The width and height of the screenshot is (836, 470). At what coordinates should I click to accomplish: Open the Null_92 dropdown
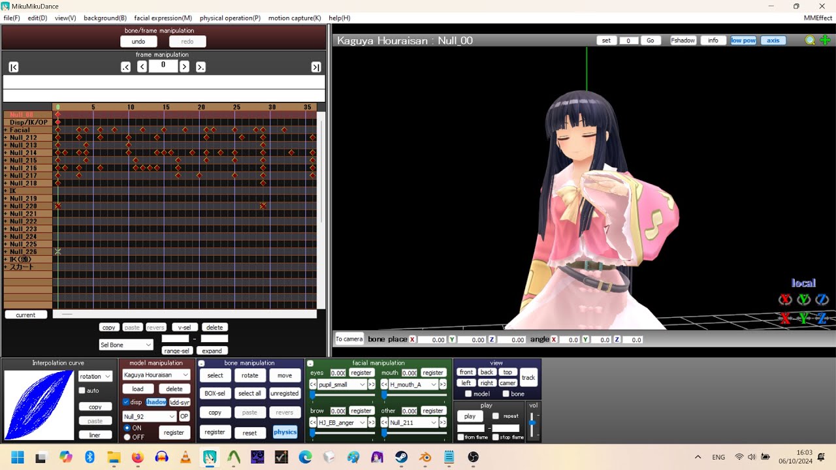(150, 416)
